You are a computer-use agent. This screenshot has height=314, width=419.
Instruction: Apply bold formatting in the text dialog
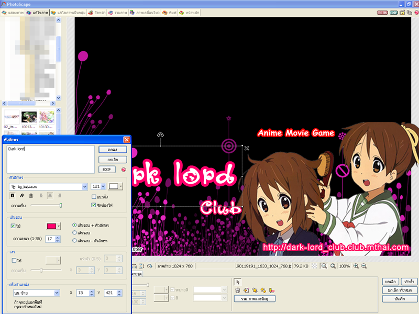[x=12, y=196]
